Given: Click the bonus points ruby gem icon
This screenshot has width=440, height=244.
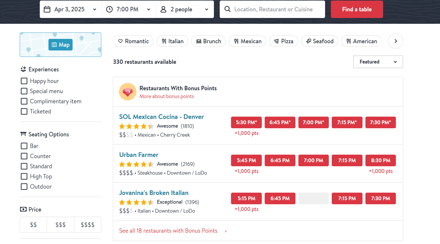Looking at the screenshot, I should point(128,92).
